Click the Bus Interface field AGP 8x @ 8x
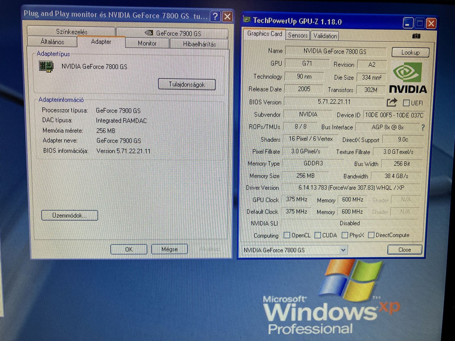The height and width of the screenshot is (341, 455). (x=387, y=127)
